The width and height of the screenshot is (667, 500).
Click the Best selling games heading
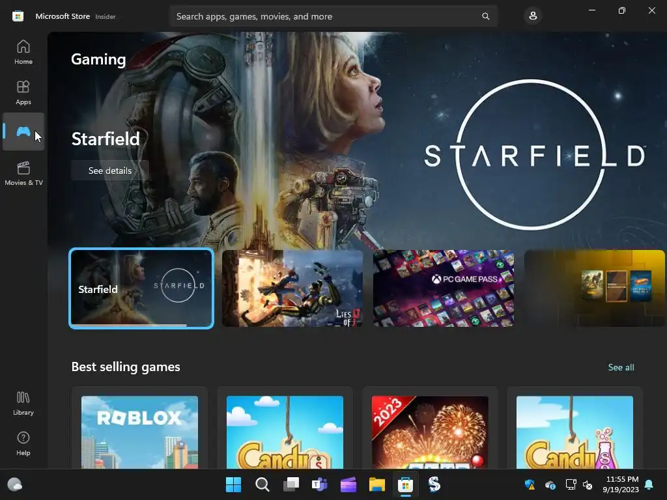[x=126, y=367]
